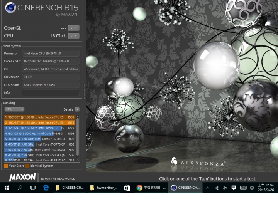Click the MAXON logo
Image resolution: width=278 pixels, height=208 pixels.
[22, 177]
